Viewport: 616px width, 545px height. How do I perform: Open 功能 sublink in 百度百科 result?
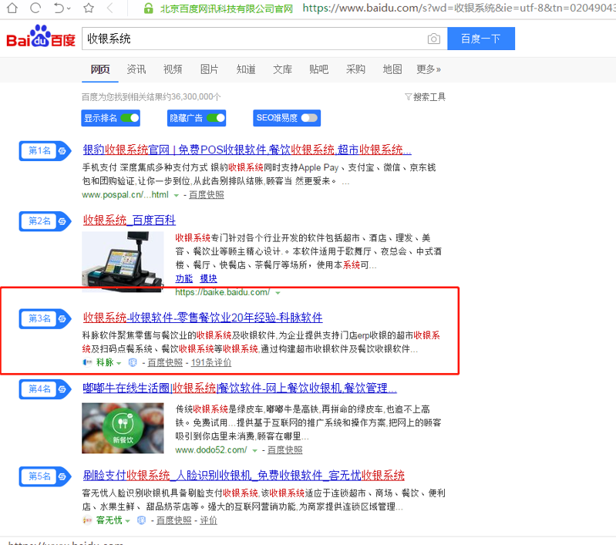pos(183,278)
